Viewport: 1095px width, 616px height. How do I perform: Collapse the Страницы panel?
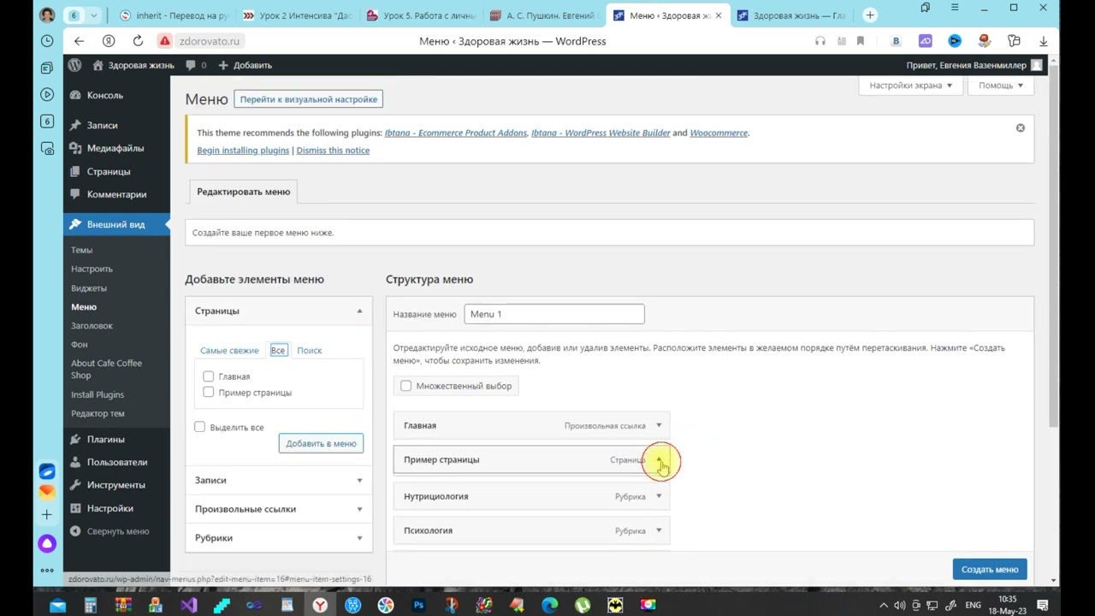[359, 311]
